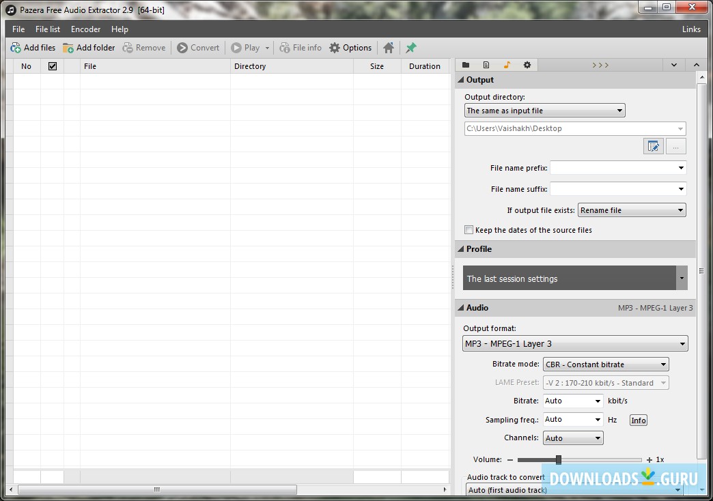Enable Keep the dates of source files
The image size is (713, 501).
[469, 230]
